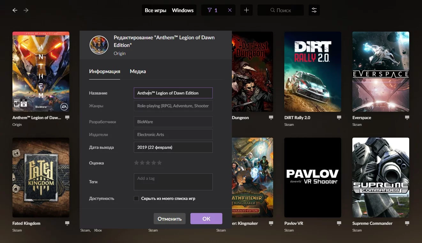Open the Darkest Dungeon cover
The width and height of the screenshot is (422, 243).
pos(252,72)
